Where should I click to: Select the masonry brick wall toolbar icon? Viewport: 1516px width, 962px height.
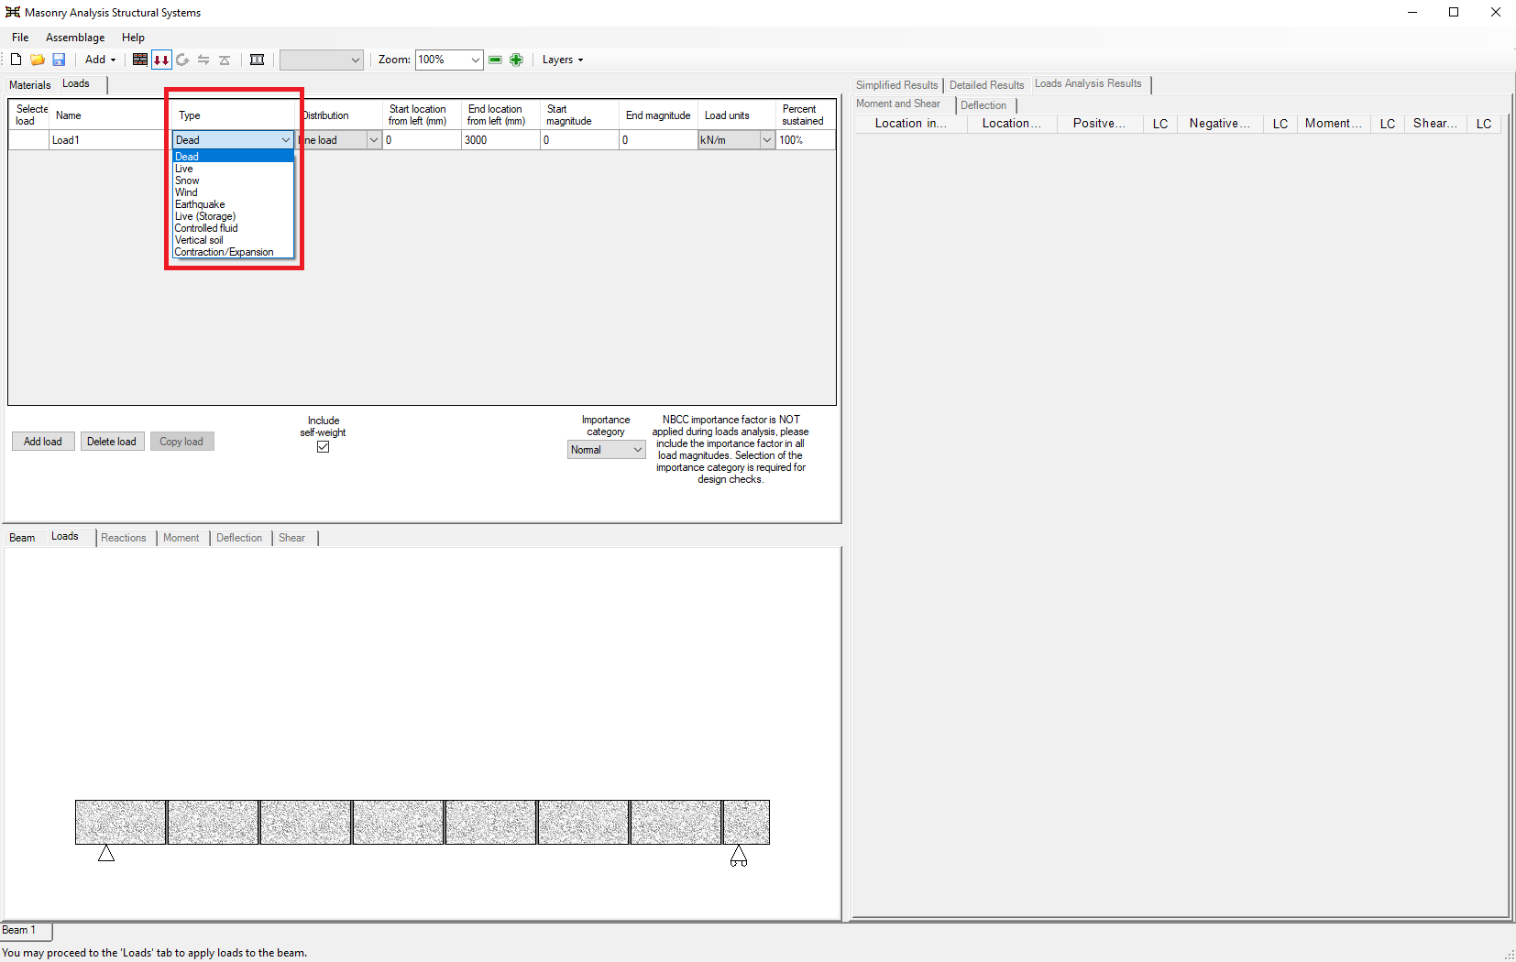click(140, 60)
